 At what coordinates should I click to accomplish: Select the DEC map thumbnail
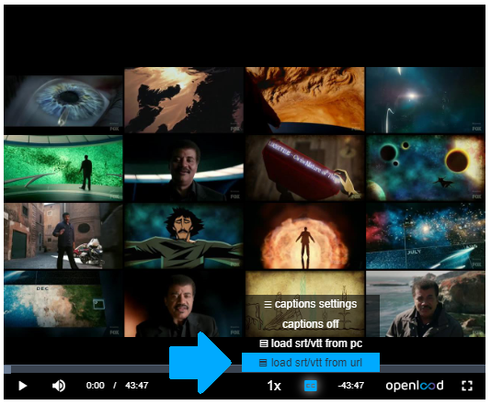click(x=63, y=304)
